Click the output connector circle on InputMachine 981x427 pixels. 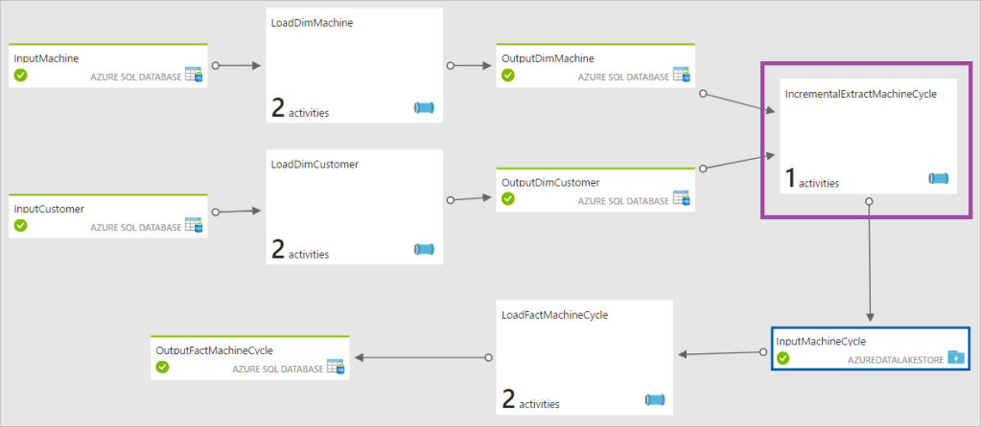point(216,66)
